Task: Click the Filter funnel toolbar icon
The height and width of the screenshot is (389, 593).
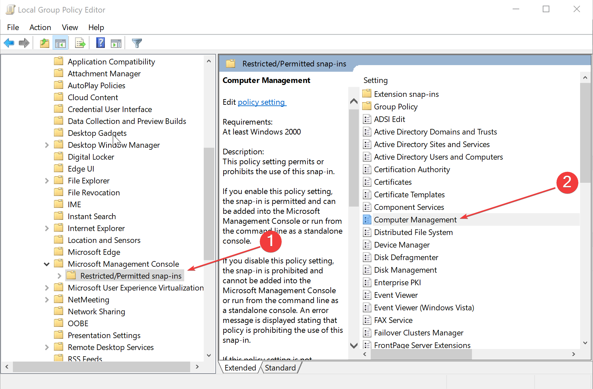Action: 137,43
